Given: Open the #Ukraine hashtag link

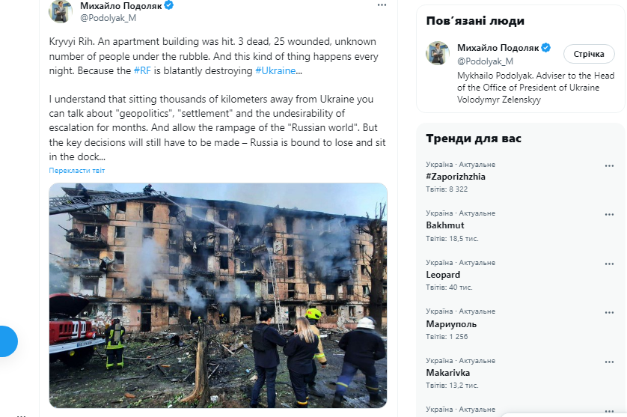Looking at the screenshot, I should 275,71.
